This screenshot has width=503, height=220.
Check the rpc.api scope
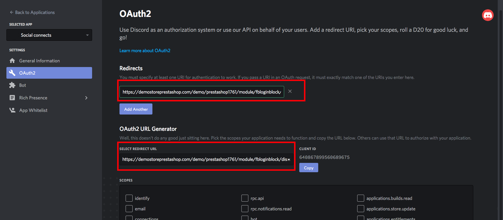click(x=245, y=198)
